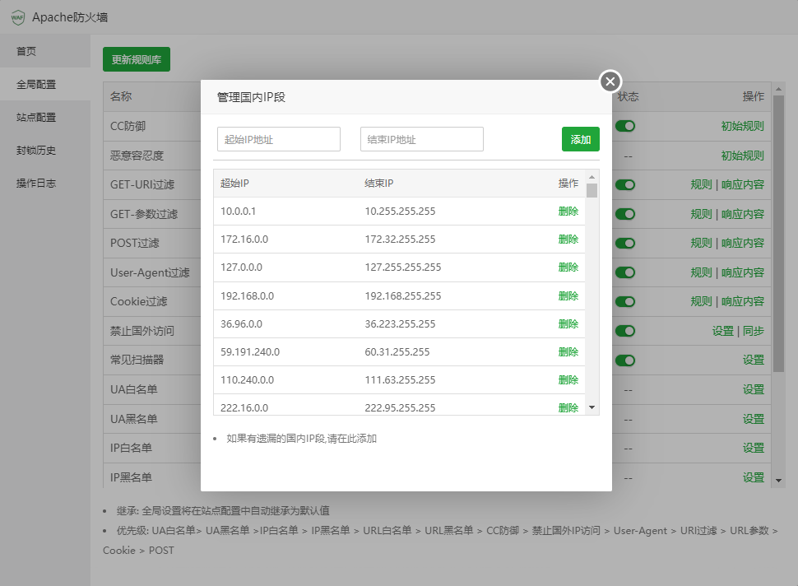Screen dimensions: 798x586
Task: Close the 管理国内IP段 dialog
Action: [x=610, y=81]
